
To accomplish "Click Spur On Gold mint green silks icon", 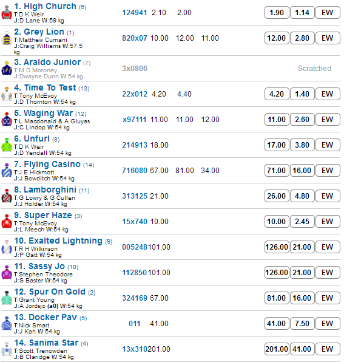I will 7,298.
